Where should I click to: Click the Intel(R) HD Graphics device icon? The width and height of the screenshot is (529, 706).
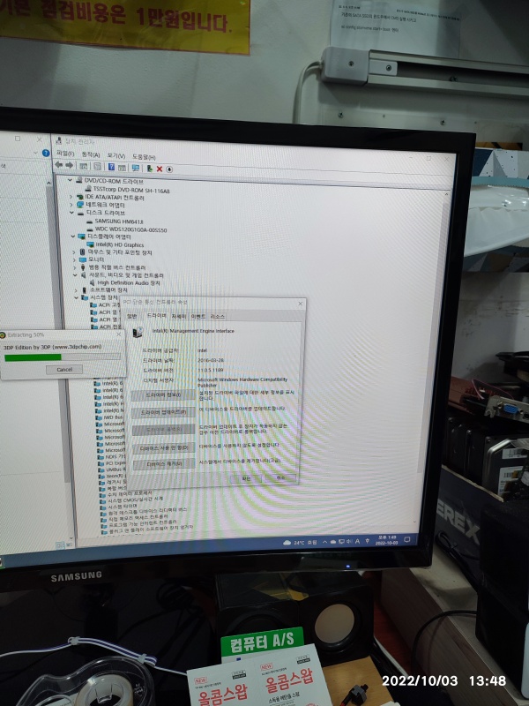[90, 244]
